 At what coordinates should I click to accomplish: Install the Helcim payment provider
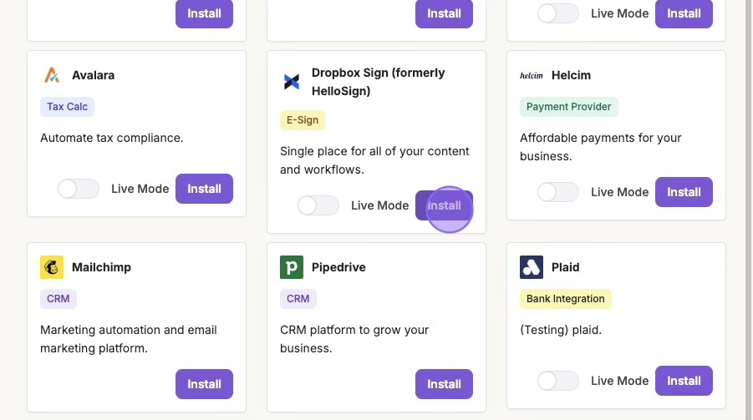point(684,192)
